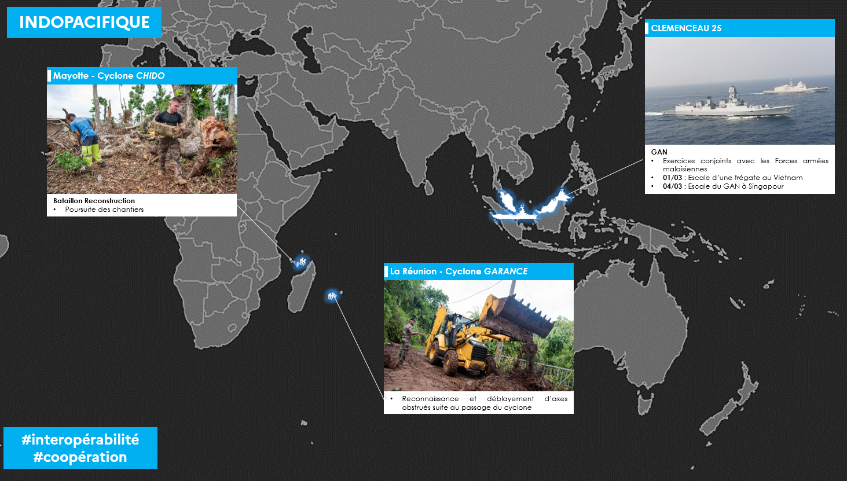
Task: Select the highlighted Borneo Malaysia region
Action: 552,203
